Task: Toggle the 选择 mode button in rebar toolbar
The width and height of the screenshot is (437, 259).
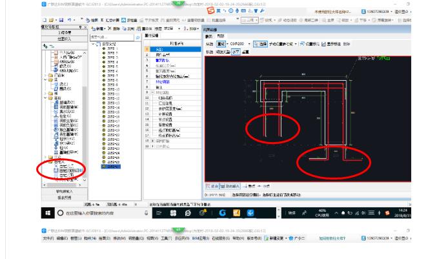Action: point(260,44)
